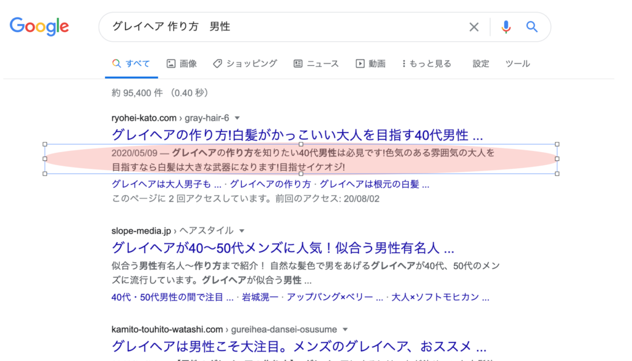The width and height of the screenshot is (632, 361).
Task: Open the ツール options
Action: click(x=518, y=63)
